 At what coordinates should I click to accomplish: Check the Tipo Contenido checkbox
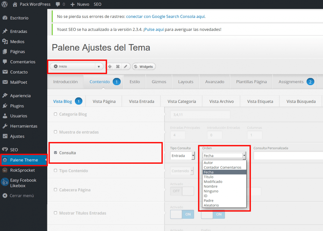[55, 170]
